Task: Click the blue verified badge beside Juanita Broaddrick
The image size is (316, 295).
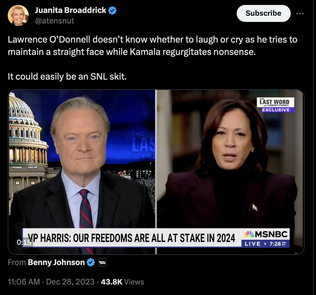Action: [112, 10]
